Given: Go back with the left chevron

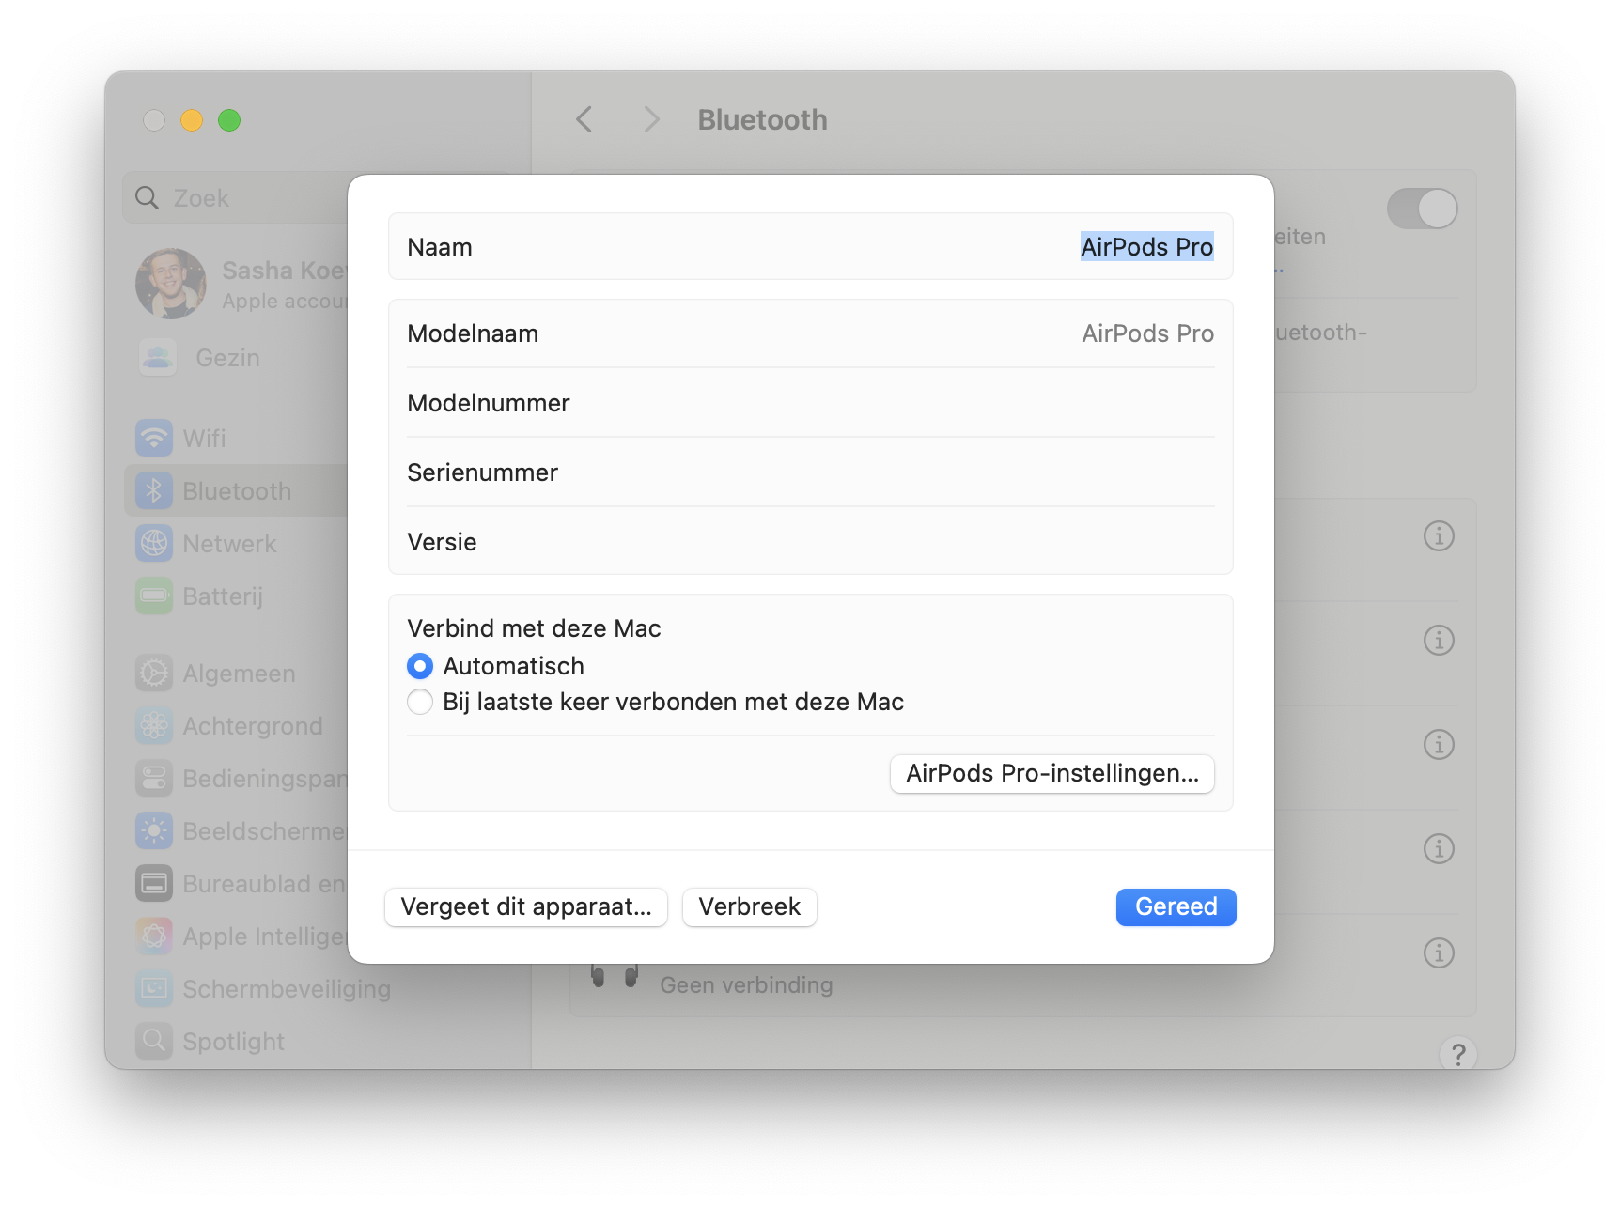Looking at the screenshot, I should 584,119.
